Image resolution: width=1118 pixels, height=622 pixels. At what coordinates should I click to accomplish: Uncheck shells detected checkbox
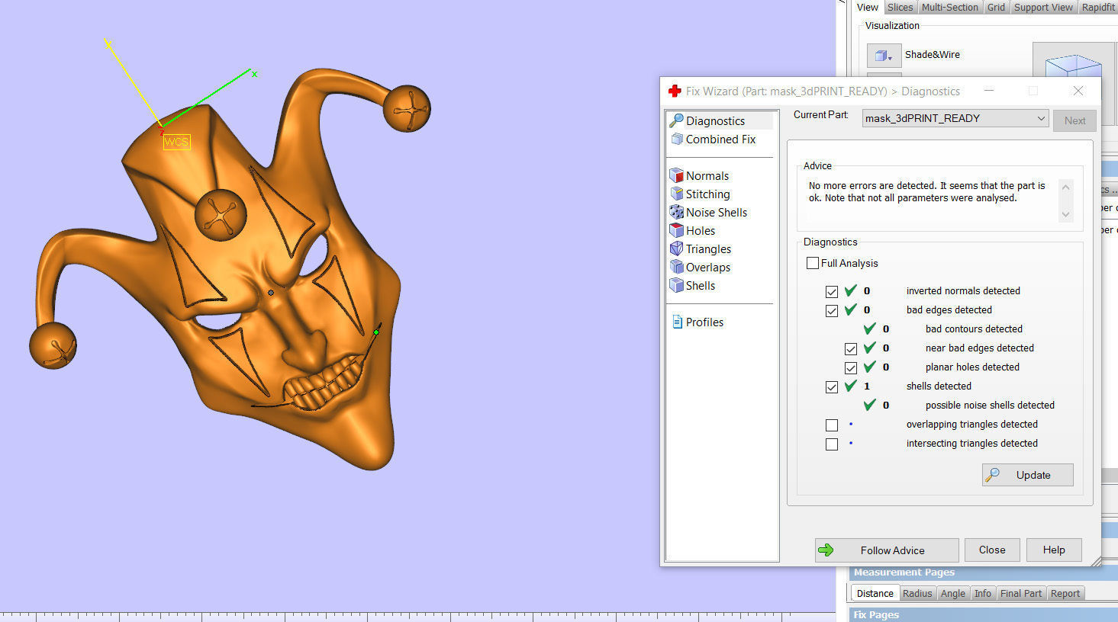pos(832,386)
